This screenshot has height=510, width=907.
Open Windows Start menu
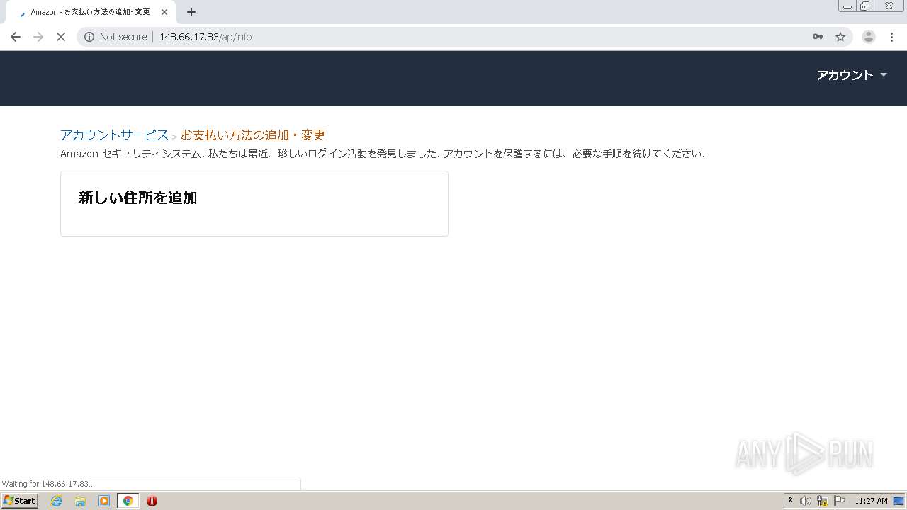click(20, 501)
